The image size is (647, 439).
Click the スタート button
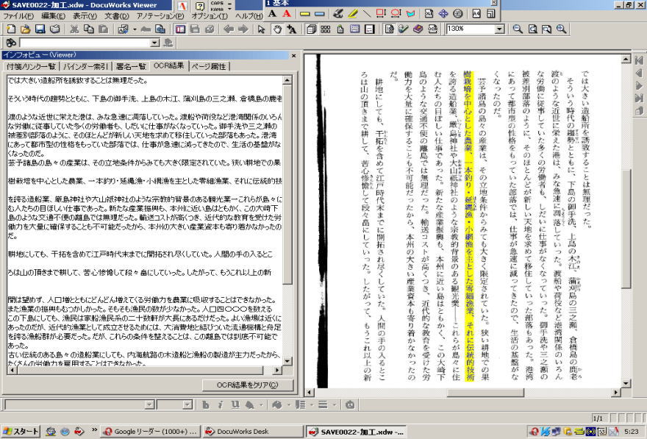coord(21,432)
